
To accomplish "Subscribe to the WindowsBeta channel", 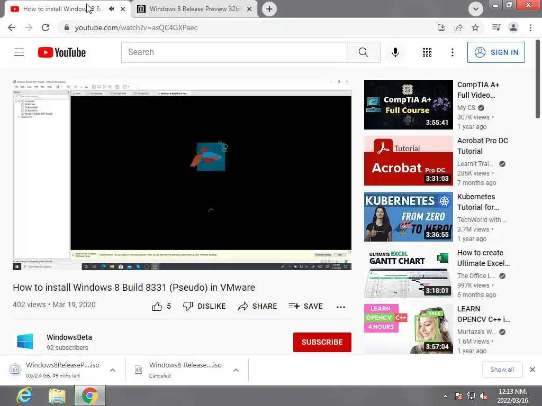I will 322,342.
